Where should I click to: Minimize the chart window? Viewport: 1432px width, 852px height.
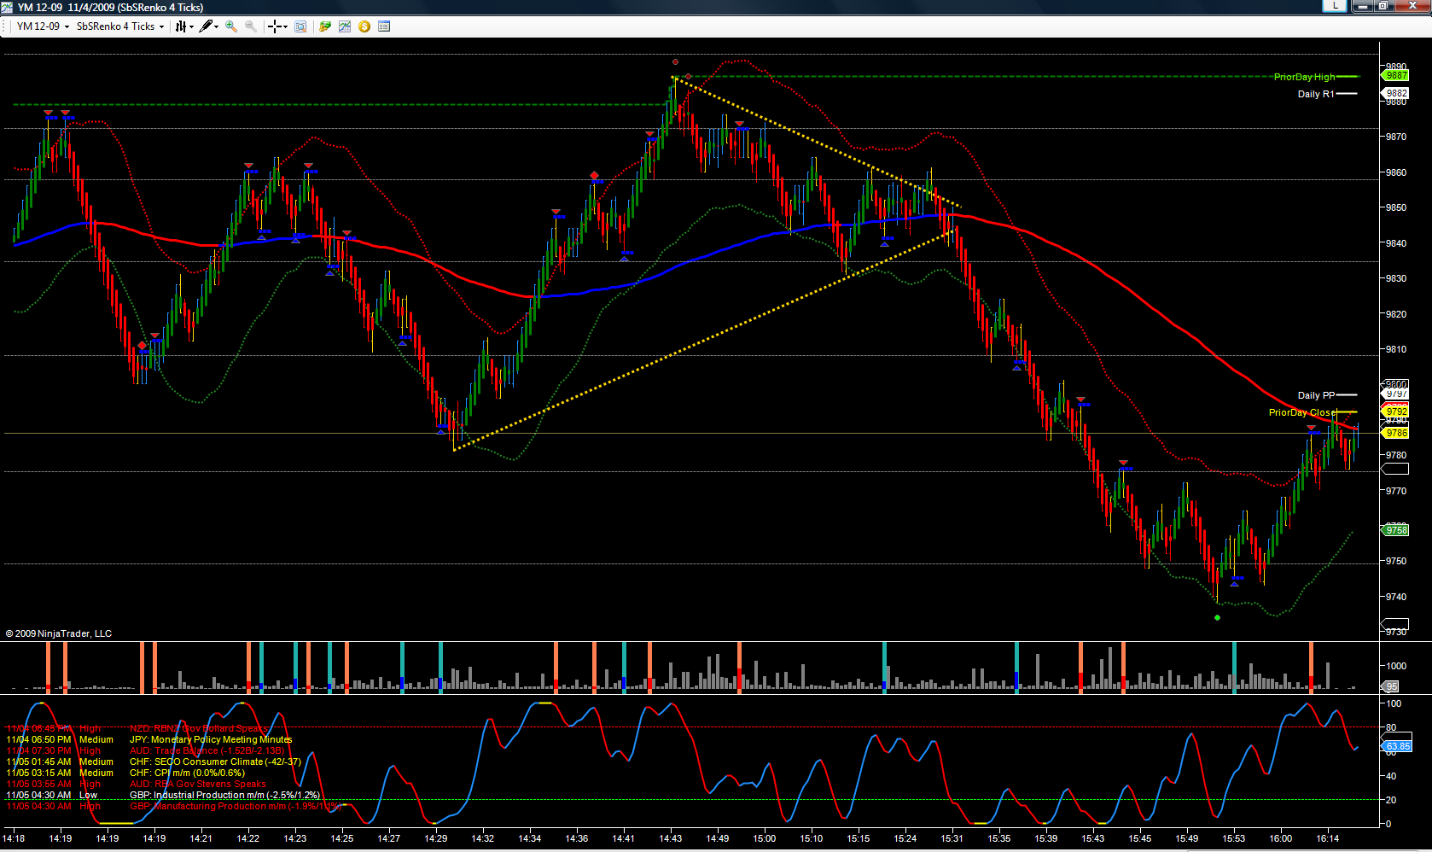pos(1362,6)
